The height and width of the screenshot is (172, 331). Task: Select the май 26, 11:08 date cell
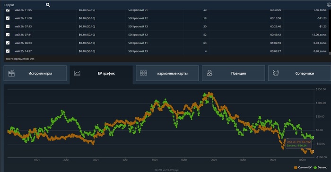pyautogui.click(x=23, y=18)
